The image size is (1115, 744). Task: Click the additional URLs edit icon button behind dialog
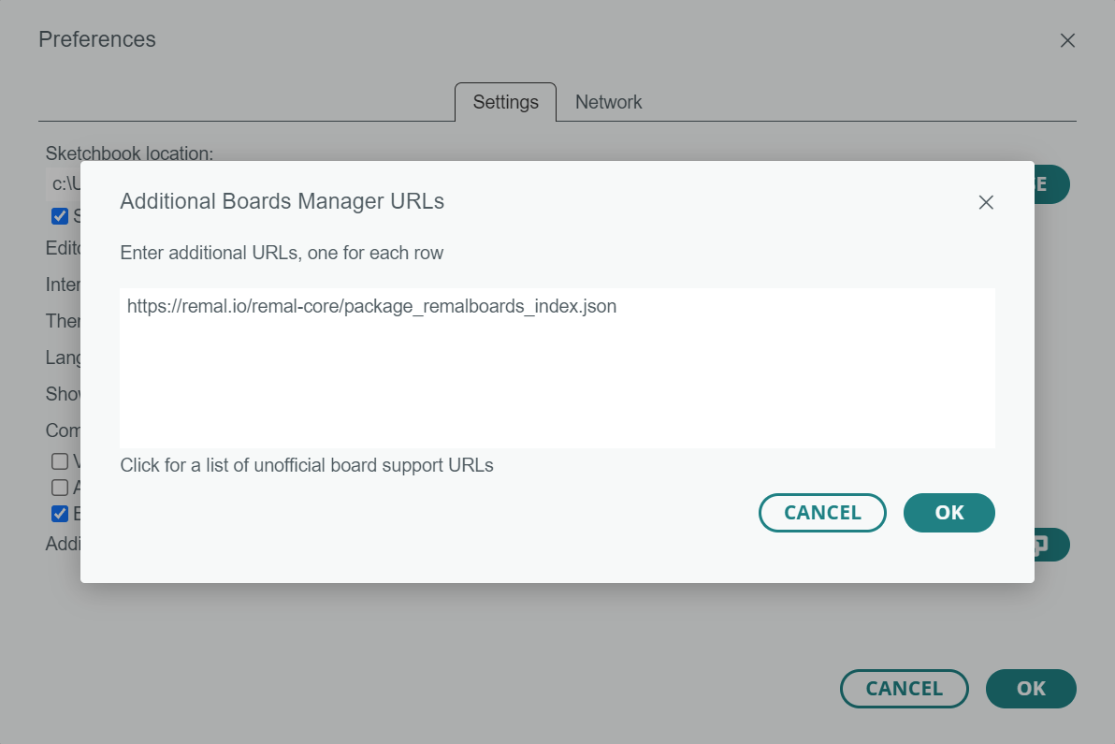coord(1050,545)
